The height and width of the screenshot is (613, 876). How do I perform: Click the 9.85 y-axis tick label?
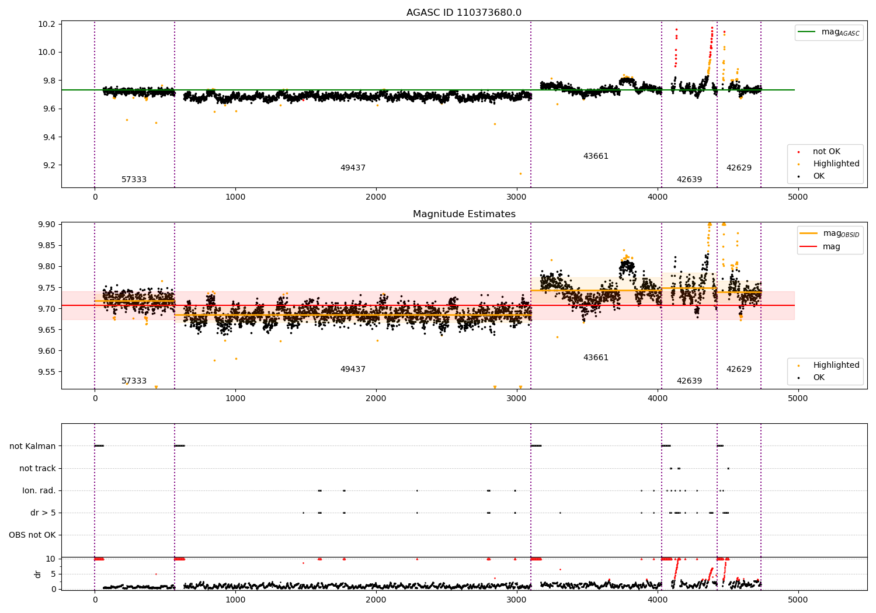point(47,245)
